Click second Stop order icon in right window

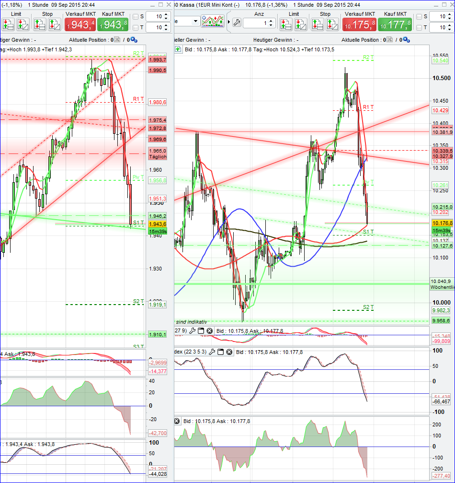tap(332, 24)
